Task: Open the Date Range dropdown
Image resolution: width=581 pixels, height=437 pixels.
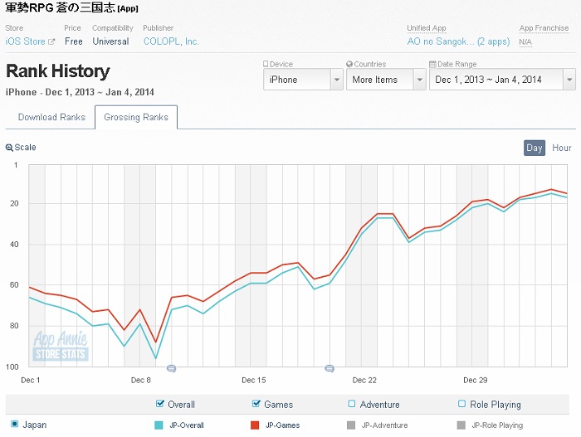Action: click(x=501, y=80)
